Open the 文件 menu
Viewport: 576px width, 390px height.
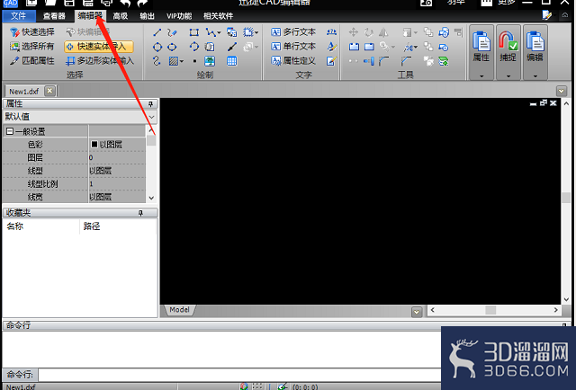[x=19, y=16]
